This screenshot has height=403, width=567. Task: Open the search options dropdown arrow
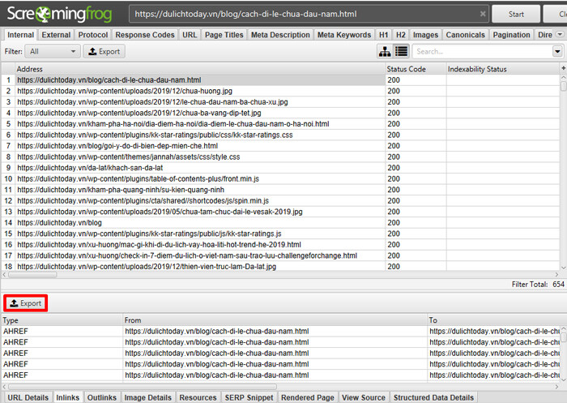click(557, 51)
